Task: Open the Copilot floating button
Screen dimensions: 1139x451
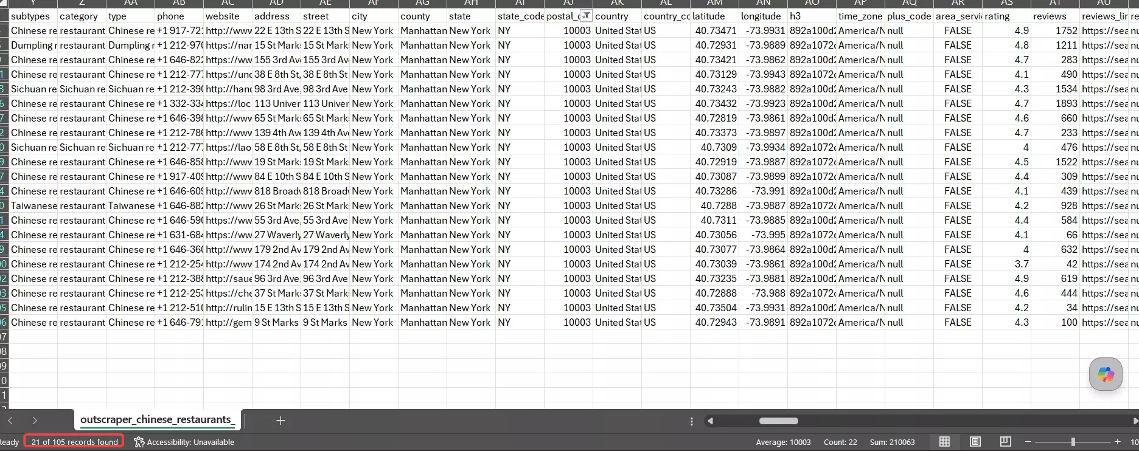Action: pyautogui.click(x=1106, y=374)
